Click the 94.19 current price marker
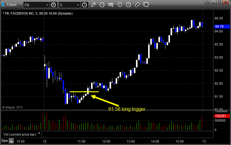The image size is (231, 145). tap(222, 26)
